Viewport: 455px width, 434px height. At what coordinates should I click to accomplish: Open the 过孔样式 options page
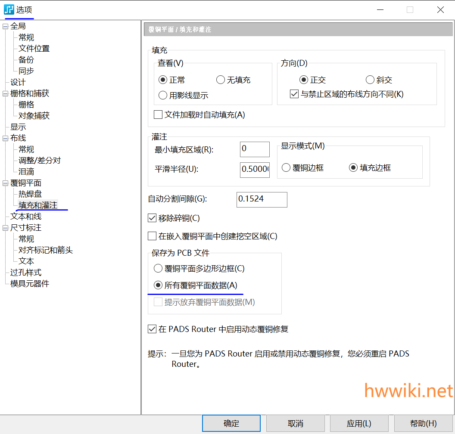(x=26, y=273)
